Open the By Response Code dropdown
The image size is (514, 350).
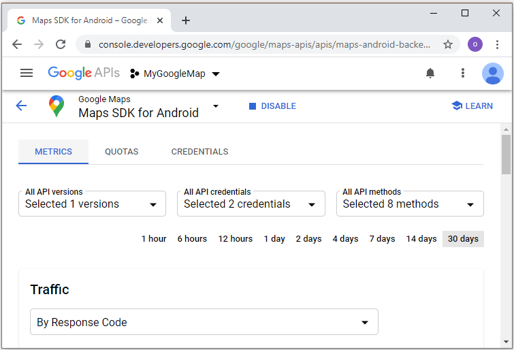(204, 322)
